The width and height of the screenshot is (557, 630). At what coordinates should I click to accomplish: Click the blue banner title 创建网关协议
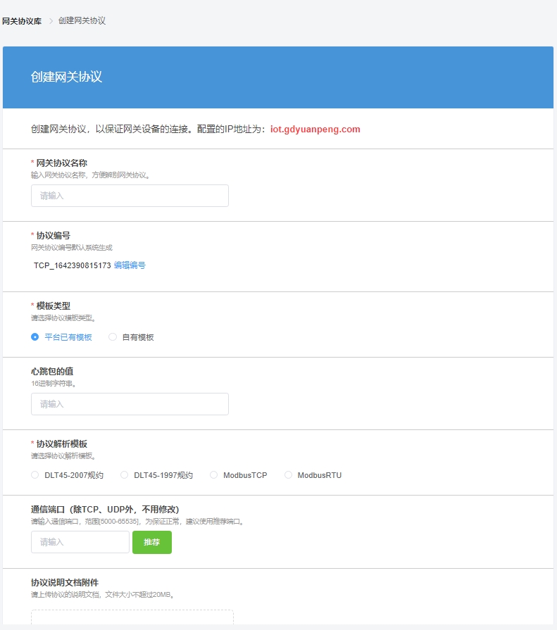point(66,77)
